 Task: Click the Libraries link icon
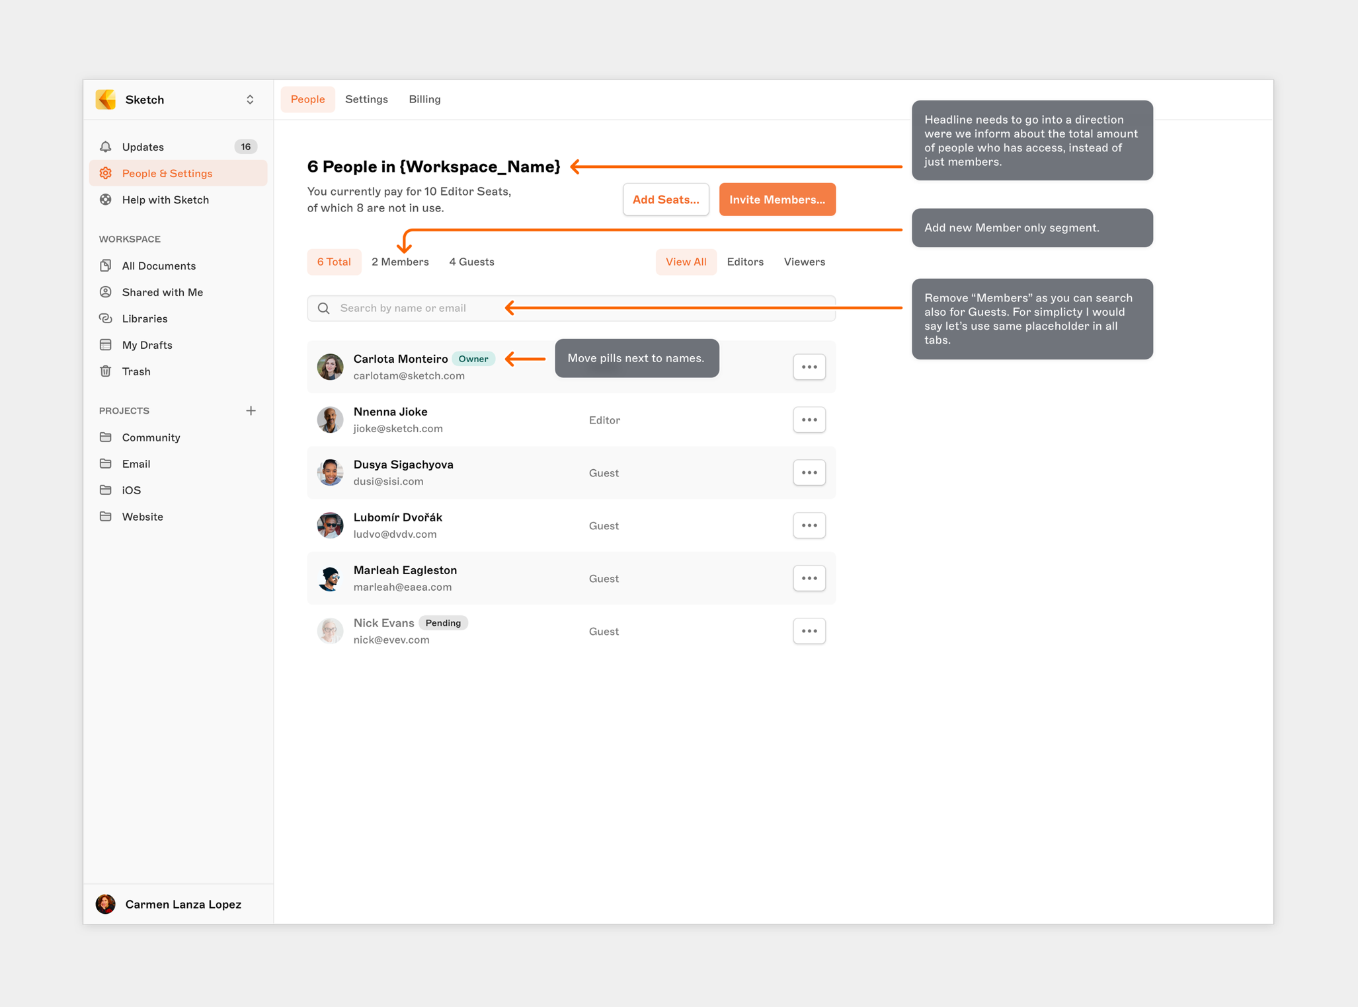coord(106,318)
